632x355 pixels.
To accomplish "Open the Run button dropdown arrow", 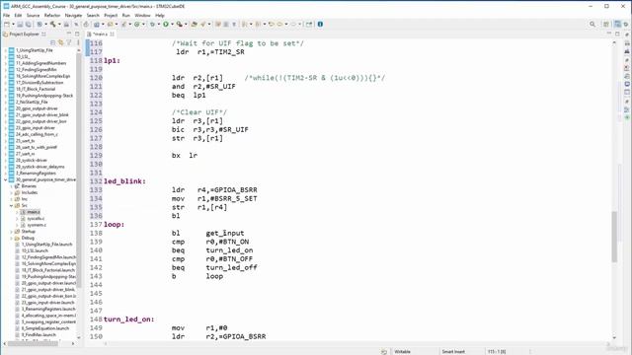I will [172, 24].
